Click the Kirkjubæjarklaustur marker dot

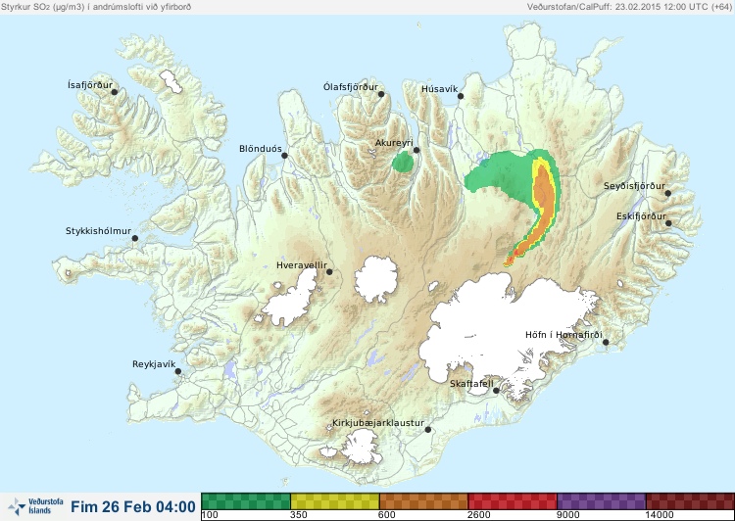[427, 430]
